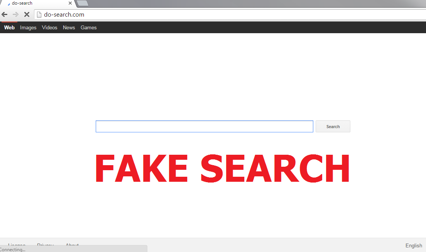The image size is (426, 252).
Task: Stop page loading with X button
Action: [27, 14]
